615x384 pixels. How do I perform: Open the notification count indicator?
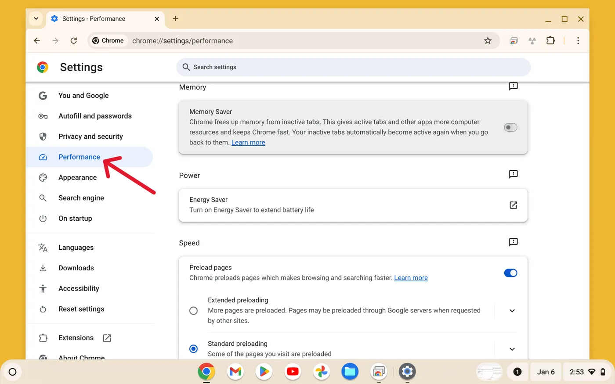517,372
